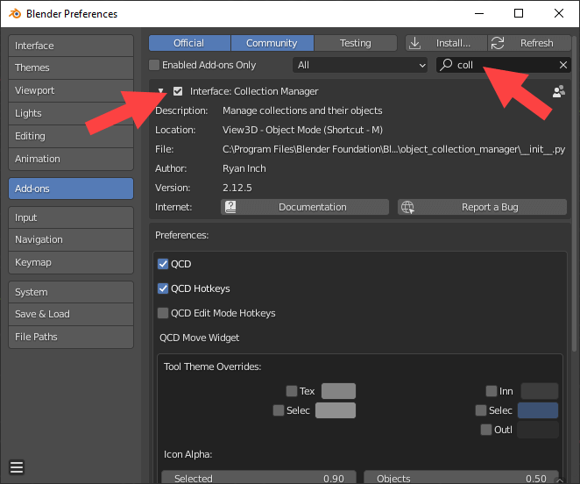The width and height of the screenshot is (580, 484).
Task: Toggle right Selec override checkbox beside blue swatch
Action: point(481,410)
